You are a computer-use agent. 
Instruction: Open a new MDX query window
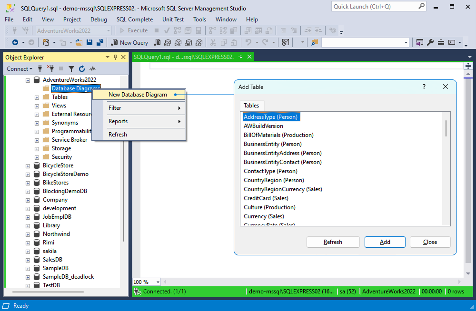click(x=168, y=42)
